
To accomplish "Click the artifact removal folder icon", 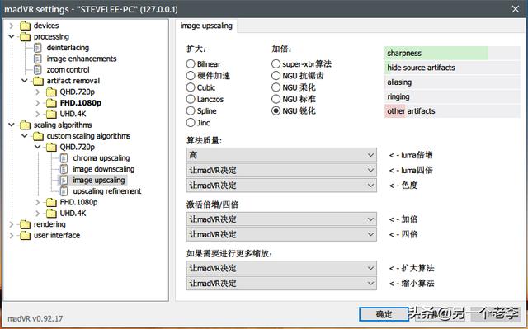I will 38,81.
